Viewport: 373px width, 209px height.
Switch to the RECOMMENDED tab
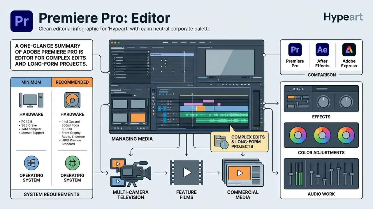pos(72,82)
